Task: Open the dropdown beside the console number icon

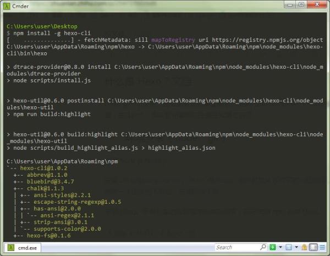Action: 296,247
